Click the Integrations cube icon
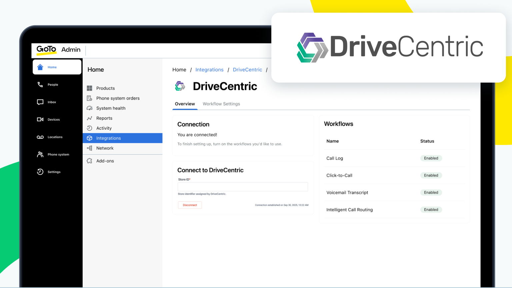The width and height of the screenshot is (512, 288). click(x=89, y=138)
